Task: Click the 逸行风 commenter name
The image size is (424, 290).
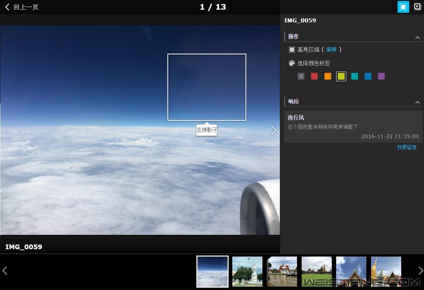Action: pos(296,118)
